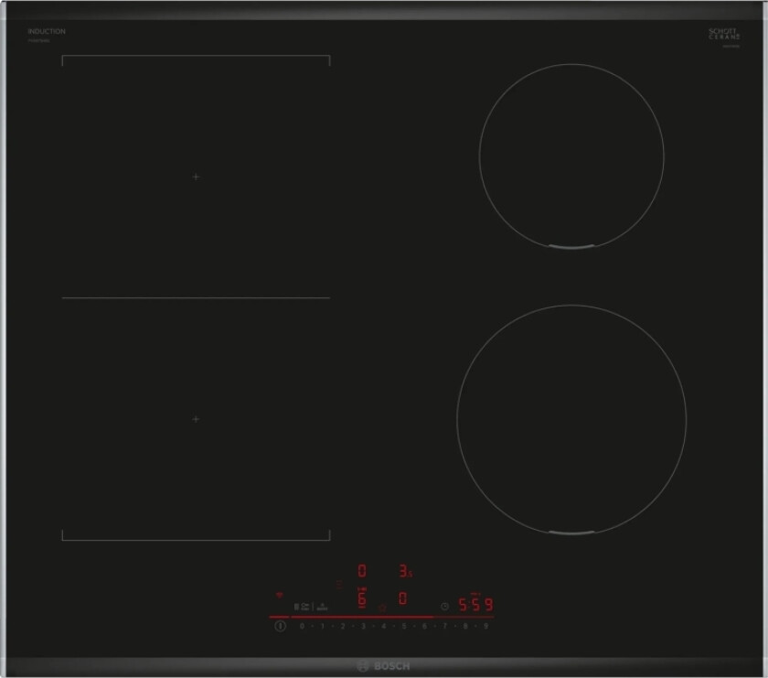
Task: Tap the red Wi-Fi connectivity icon
Action: click(x=280, y=594)
